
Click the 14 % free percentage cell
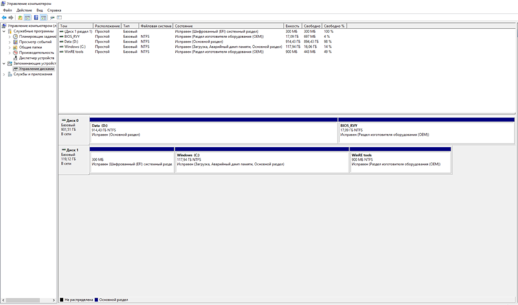click(328, 47)
